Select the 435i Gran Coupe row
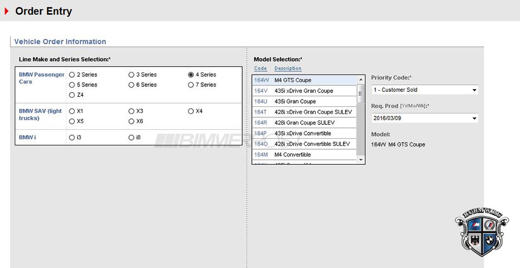 point(304,101)
